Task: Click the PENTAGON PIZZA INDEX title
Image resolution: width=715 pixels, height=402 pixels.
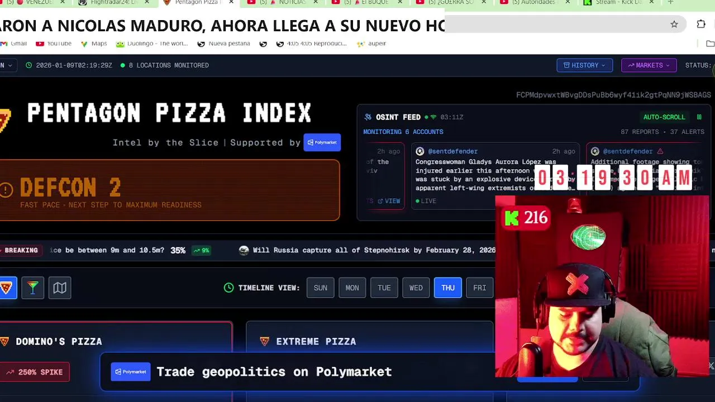Action: click(x=169, y=113)
